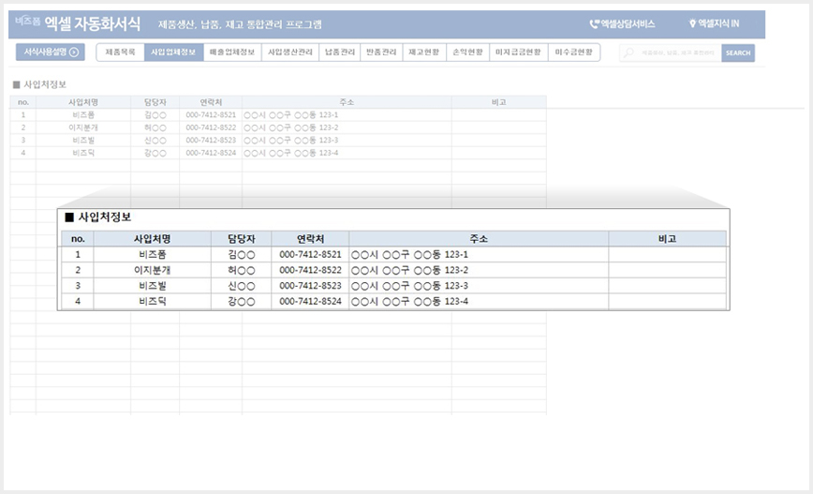Click the 엑셀 자동화서식 header title
This screenshot has height=494, width=813.
click(x=93, y=23)
